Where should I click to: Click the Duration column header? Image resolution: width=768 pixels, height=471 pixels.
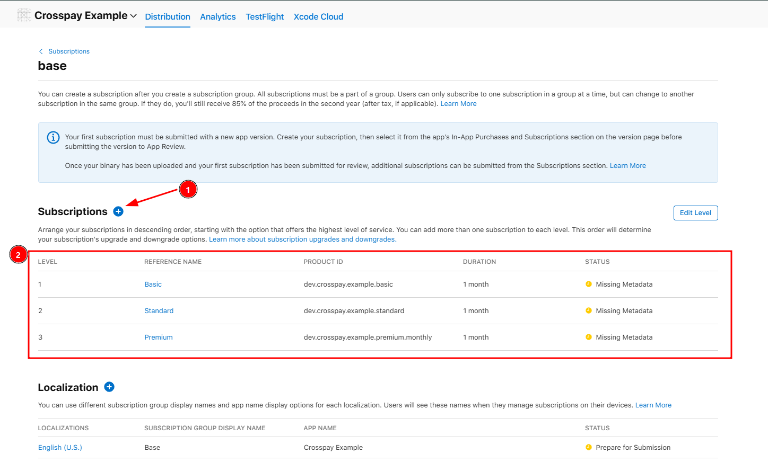(479, 262)
